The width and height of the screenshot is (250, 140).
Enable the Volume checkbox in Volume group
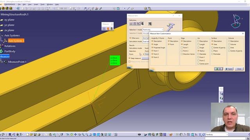tap(229, 44)
